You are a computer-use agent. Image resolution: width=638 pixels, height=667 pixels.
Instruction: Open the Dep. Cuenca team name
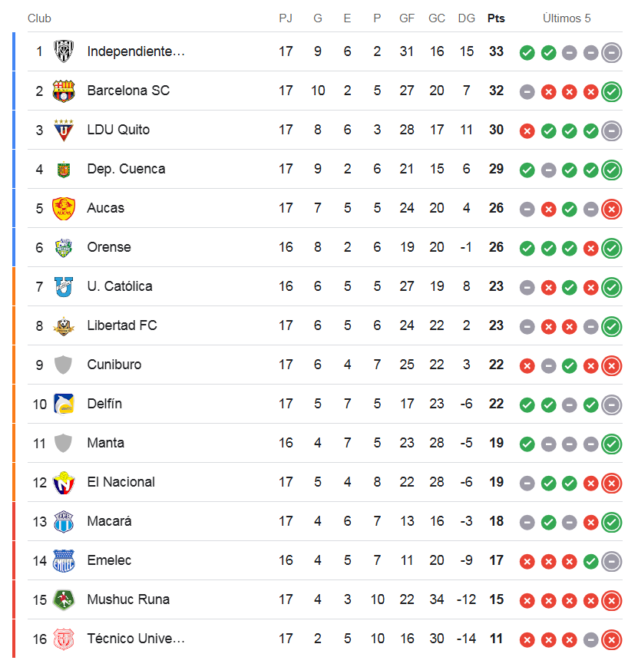[126, 169]
